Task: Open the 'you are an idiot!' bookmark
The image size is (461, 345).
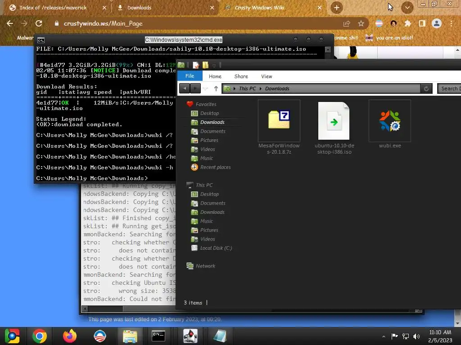Action: coord(389,38)
